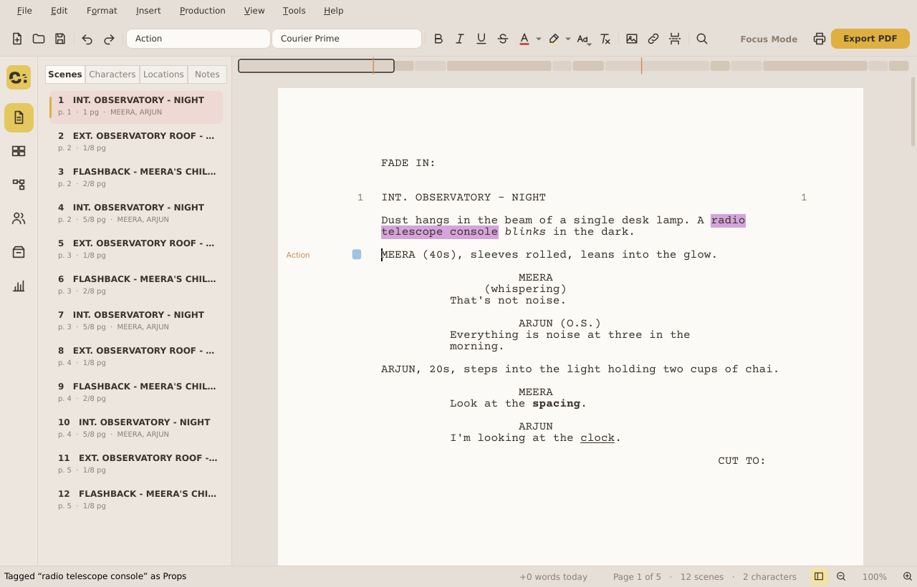Screen dimensions: 917x587
Task: Apply the red text color
Action: click(x=524, y=39)
